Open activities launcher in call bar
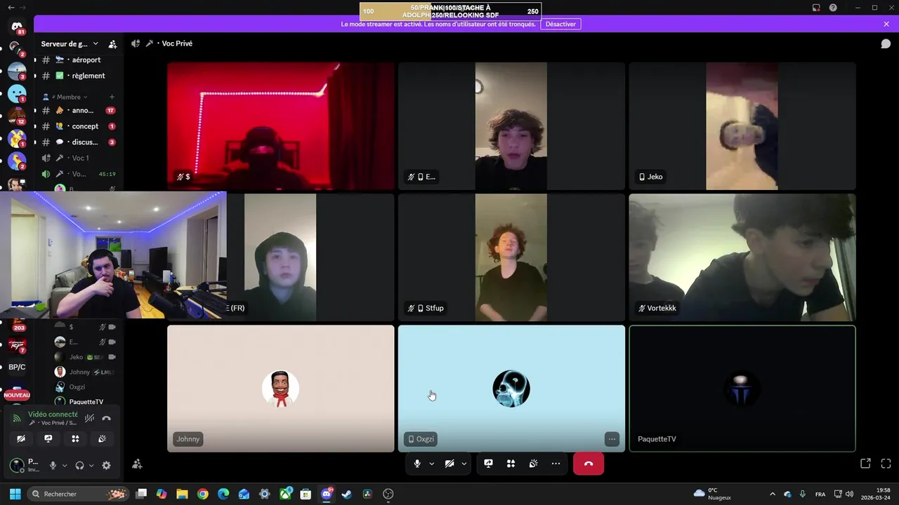Image resolution: width=899 pixels, height=505 pixels. pyautogui.click(x=511, y=464)
